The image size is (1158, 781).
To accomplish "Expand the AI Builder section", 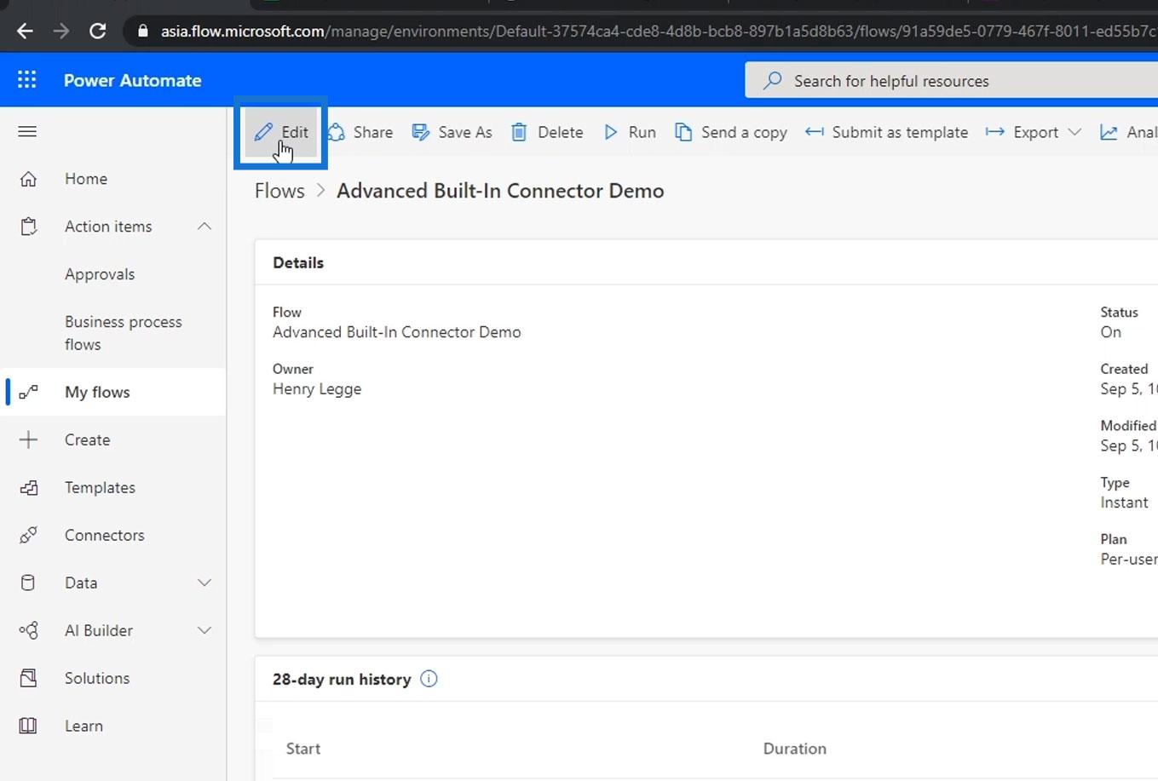I will point(205,630).
